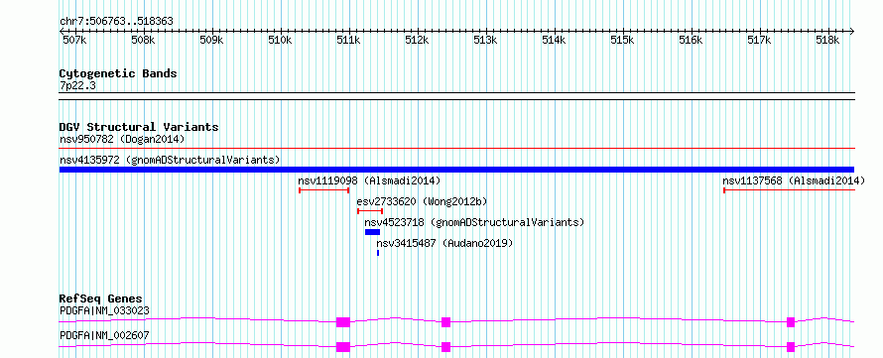Image resolution: width=883 pixels, height=358 pixels.
Task: Open the nsv4135972 gnomAD variant label
Action: [x=170, y=160]
